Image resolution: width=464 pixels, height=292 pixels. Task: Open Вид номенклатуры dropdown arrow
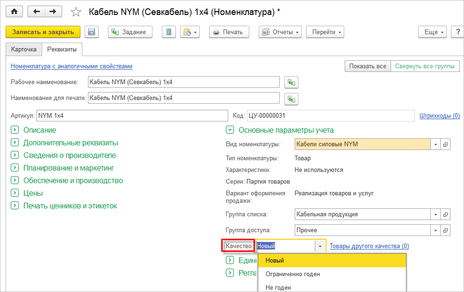(x=435, y=144)
